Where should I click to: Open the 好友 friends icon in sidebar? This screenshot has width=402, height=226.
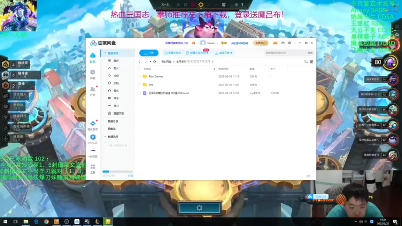pyautogui.click(x=93, y=89)
